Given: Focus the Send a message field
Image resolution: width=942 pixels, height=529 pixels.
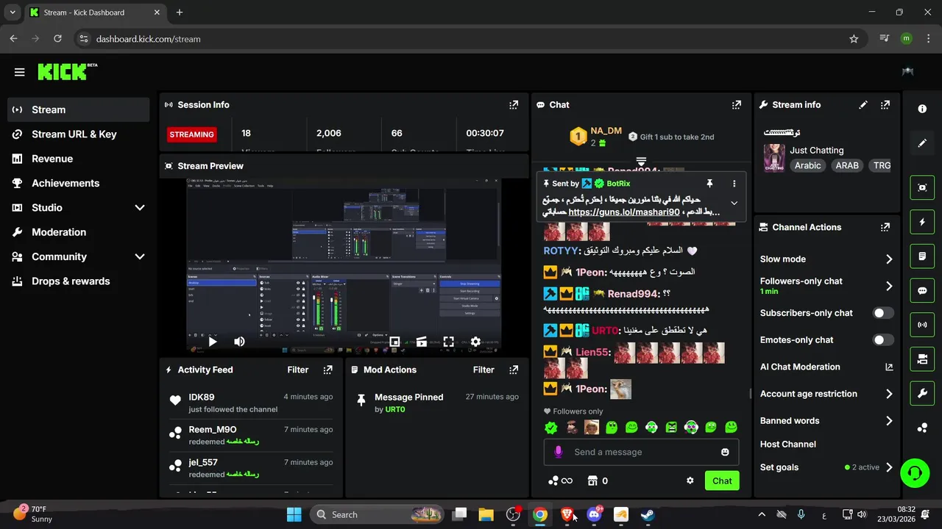Looking at the screenshot, I should [641, 452].
